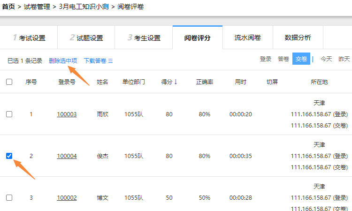Click the 切屏 column header
The image size is (352, 211).
272,82
